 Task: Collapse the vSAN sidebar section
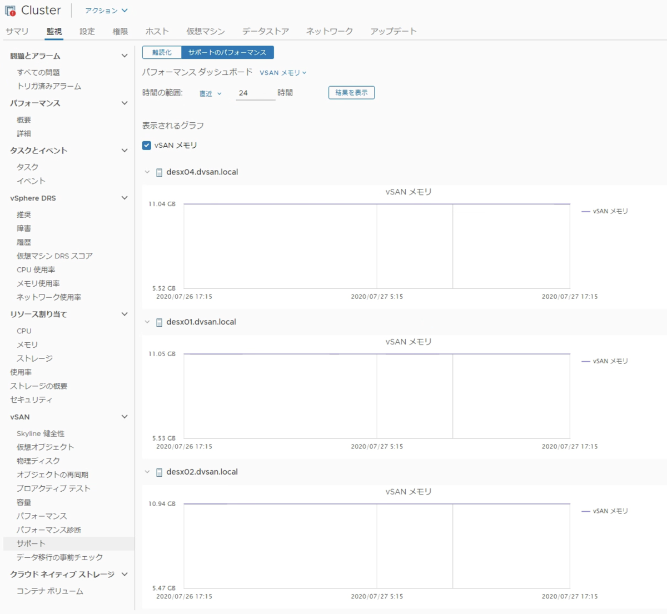tap(125, 417)
